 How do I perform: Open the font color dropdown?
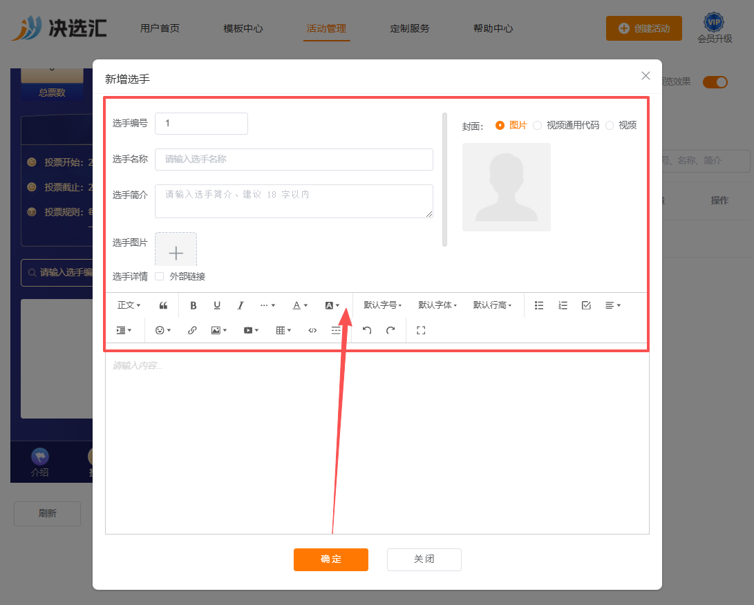300,305
